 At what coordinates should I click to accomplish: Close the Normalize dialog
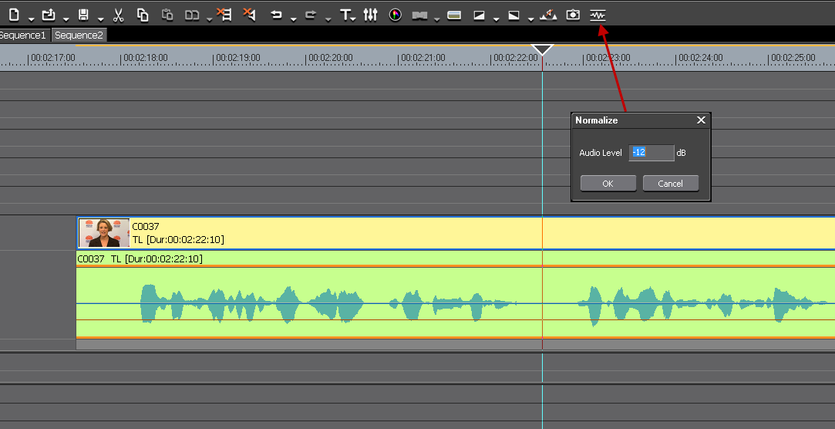701,120
